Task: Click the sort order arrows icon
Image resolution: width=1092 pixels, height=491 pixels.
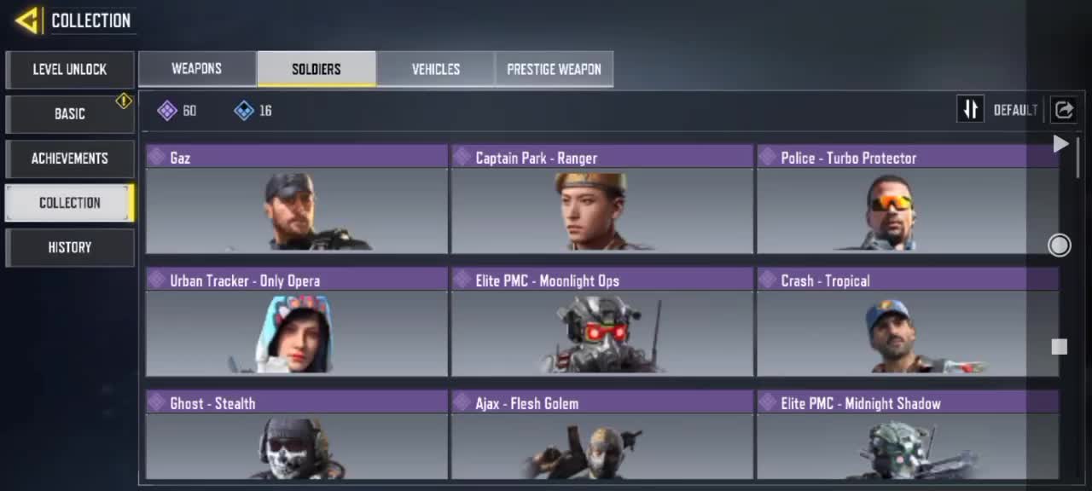Action: 970,109
